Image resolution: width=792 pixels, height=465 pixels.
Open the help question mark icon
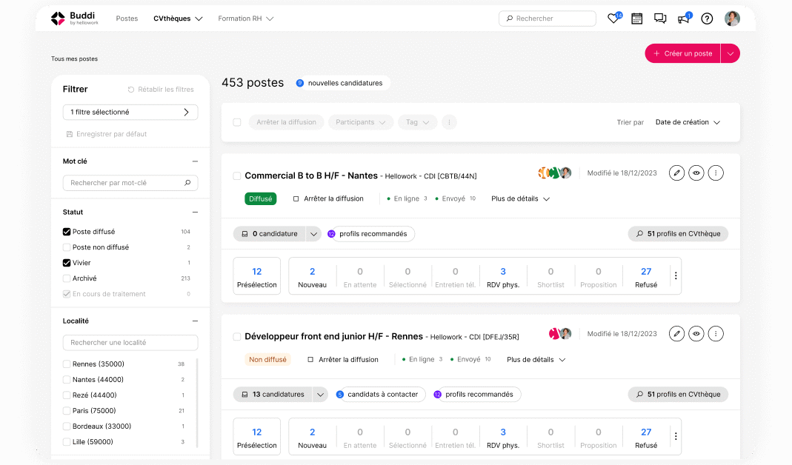coord(707,19)
